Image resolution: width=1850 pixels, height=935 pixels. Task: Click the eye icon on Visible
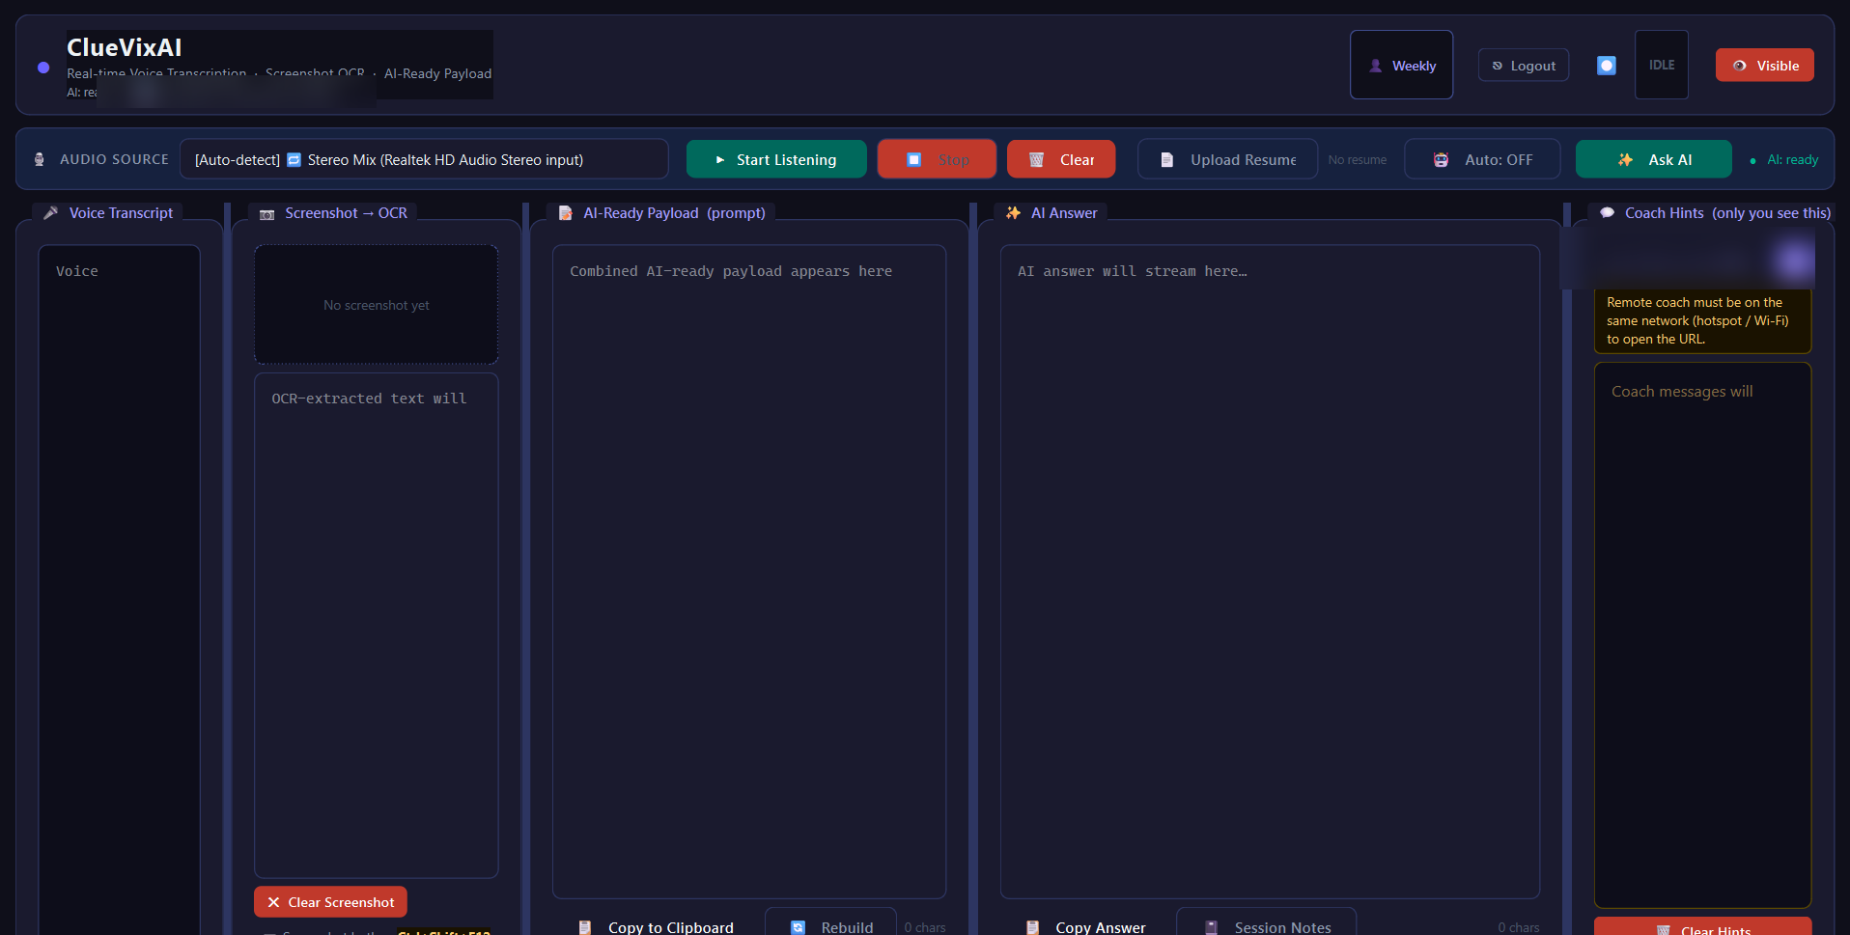coord(1740,66)
